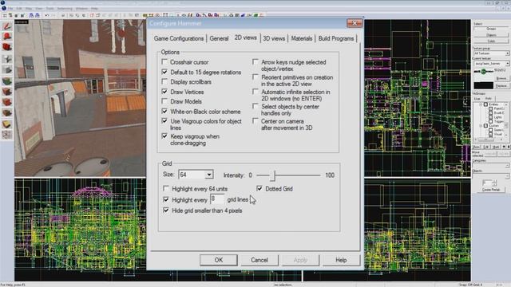
Task: Toggle the 2D grid toolbar icon
Action: tap(5, 15)
